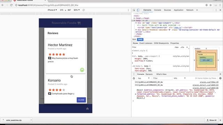Screen dimensions: 223x125
Task: Switch to the Application tab
Action: (x=178, y=10)
